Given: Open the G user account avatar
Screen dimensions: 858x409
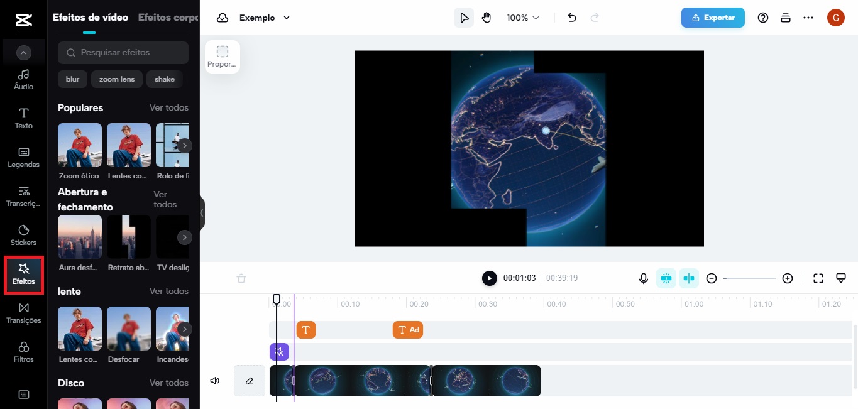Looking at the screenshot, I should [x=835, y=18].
